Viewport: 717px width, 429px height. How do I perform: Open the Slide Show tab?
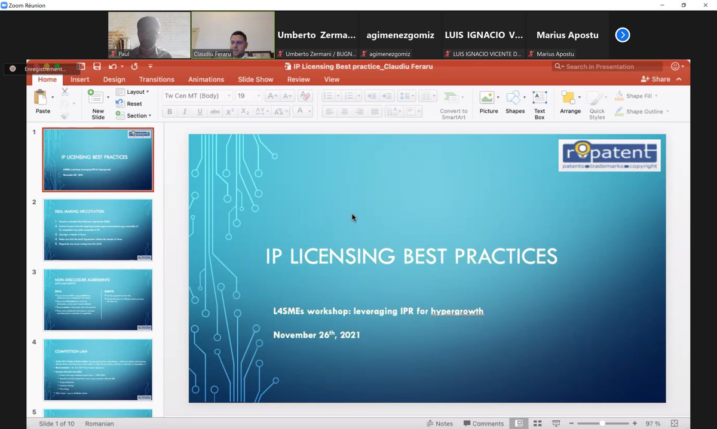point(255,79)
